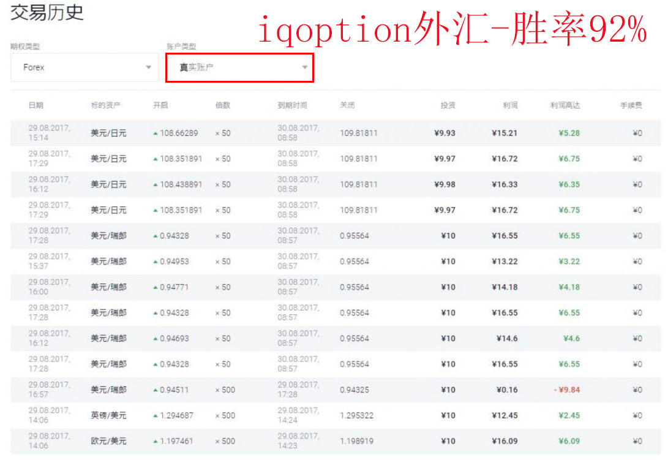Image resolution: width=668 pixels, height=460 pixels.
Task: Click the investment amount ¥9.98
Action: pos(445,184)
